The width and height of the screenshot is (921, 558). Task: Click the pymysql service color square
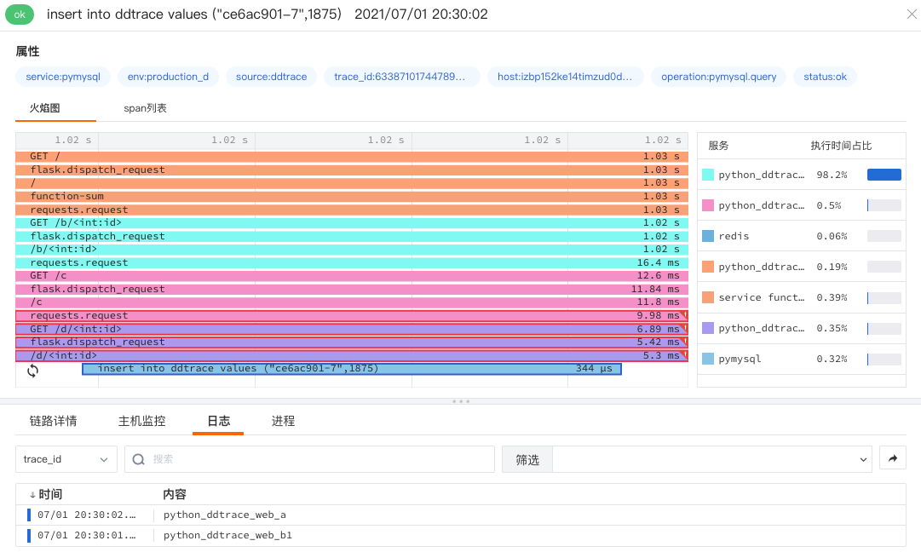[x=708, y=359]
